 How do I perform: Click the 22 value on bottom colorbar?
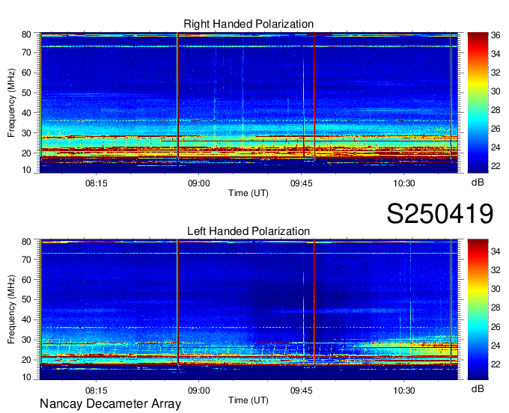pyautogui.click(x=496, y=364)
